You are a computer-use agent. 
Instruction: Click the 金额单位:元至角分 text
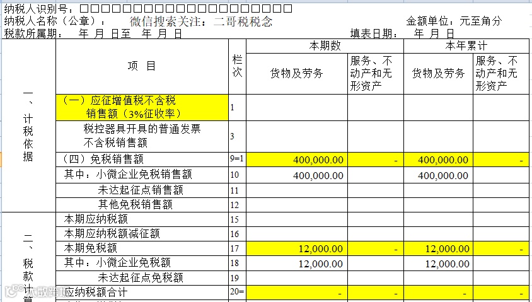pyautogui.click(x=454, y=21)
